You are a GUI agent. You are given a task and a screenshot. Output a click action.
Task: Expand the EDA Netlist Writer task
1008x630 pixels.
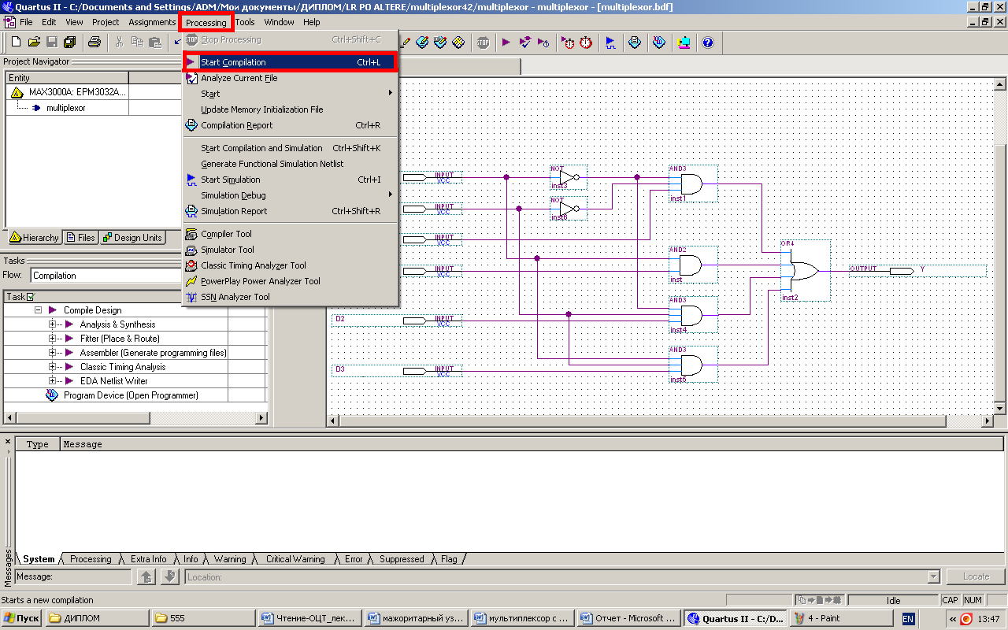53,381
